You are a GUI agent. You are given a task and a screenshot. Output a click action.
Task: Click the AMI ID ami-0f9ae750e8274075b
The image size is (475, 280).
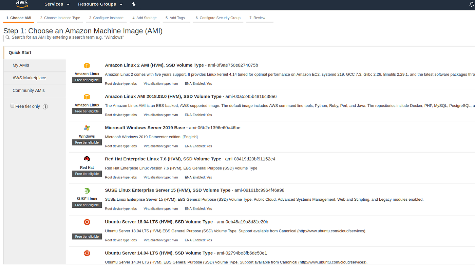pyautogui.click(x=233, y=65)
